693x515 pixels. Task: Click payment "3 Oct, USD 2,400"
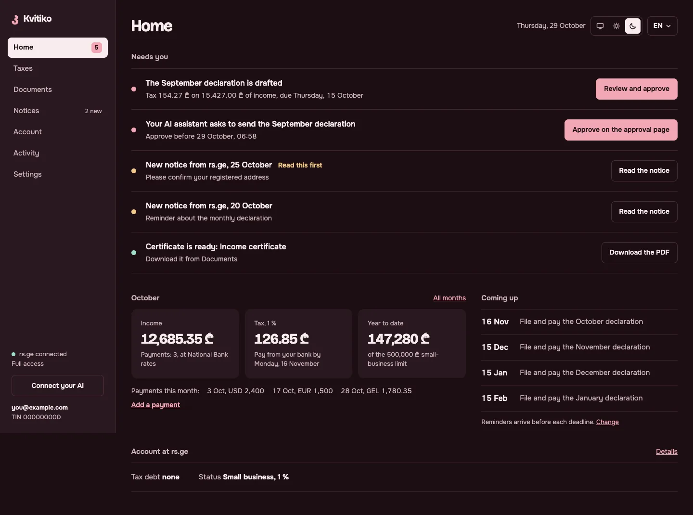coord(235,391)
